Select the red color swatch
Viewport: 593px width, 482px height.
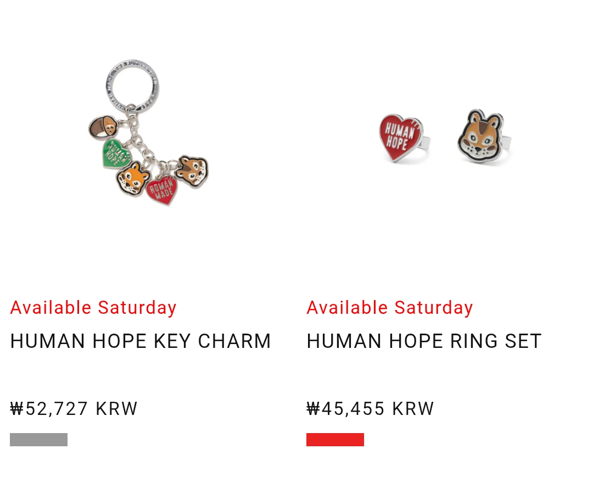coord(335,440)
